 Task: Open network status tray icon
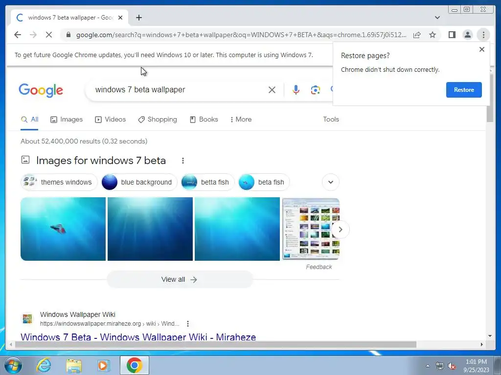point(440,366)
